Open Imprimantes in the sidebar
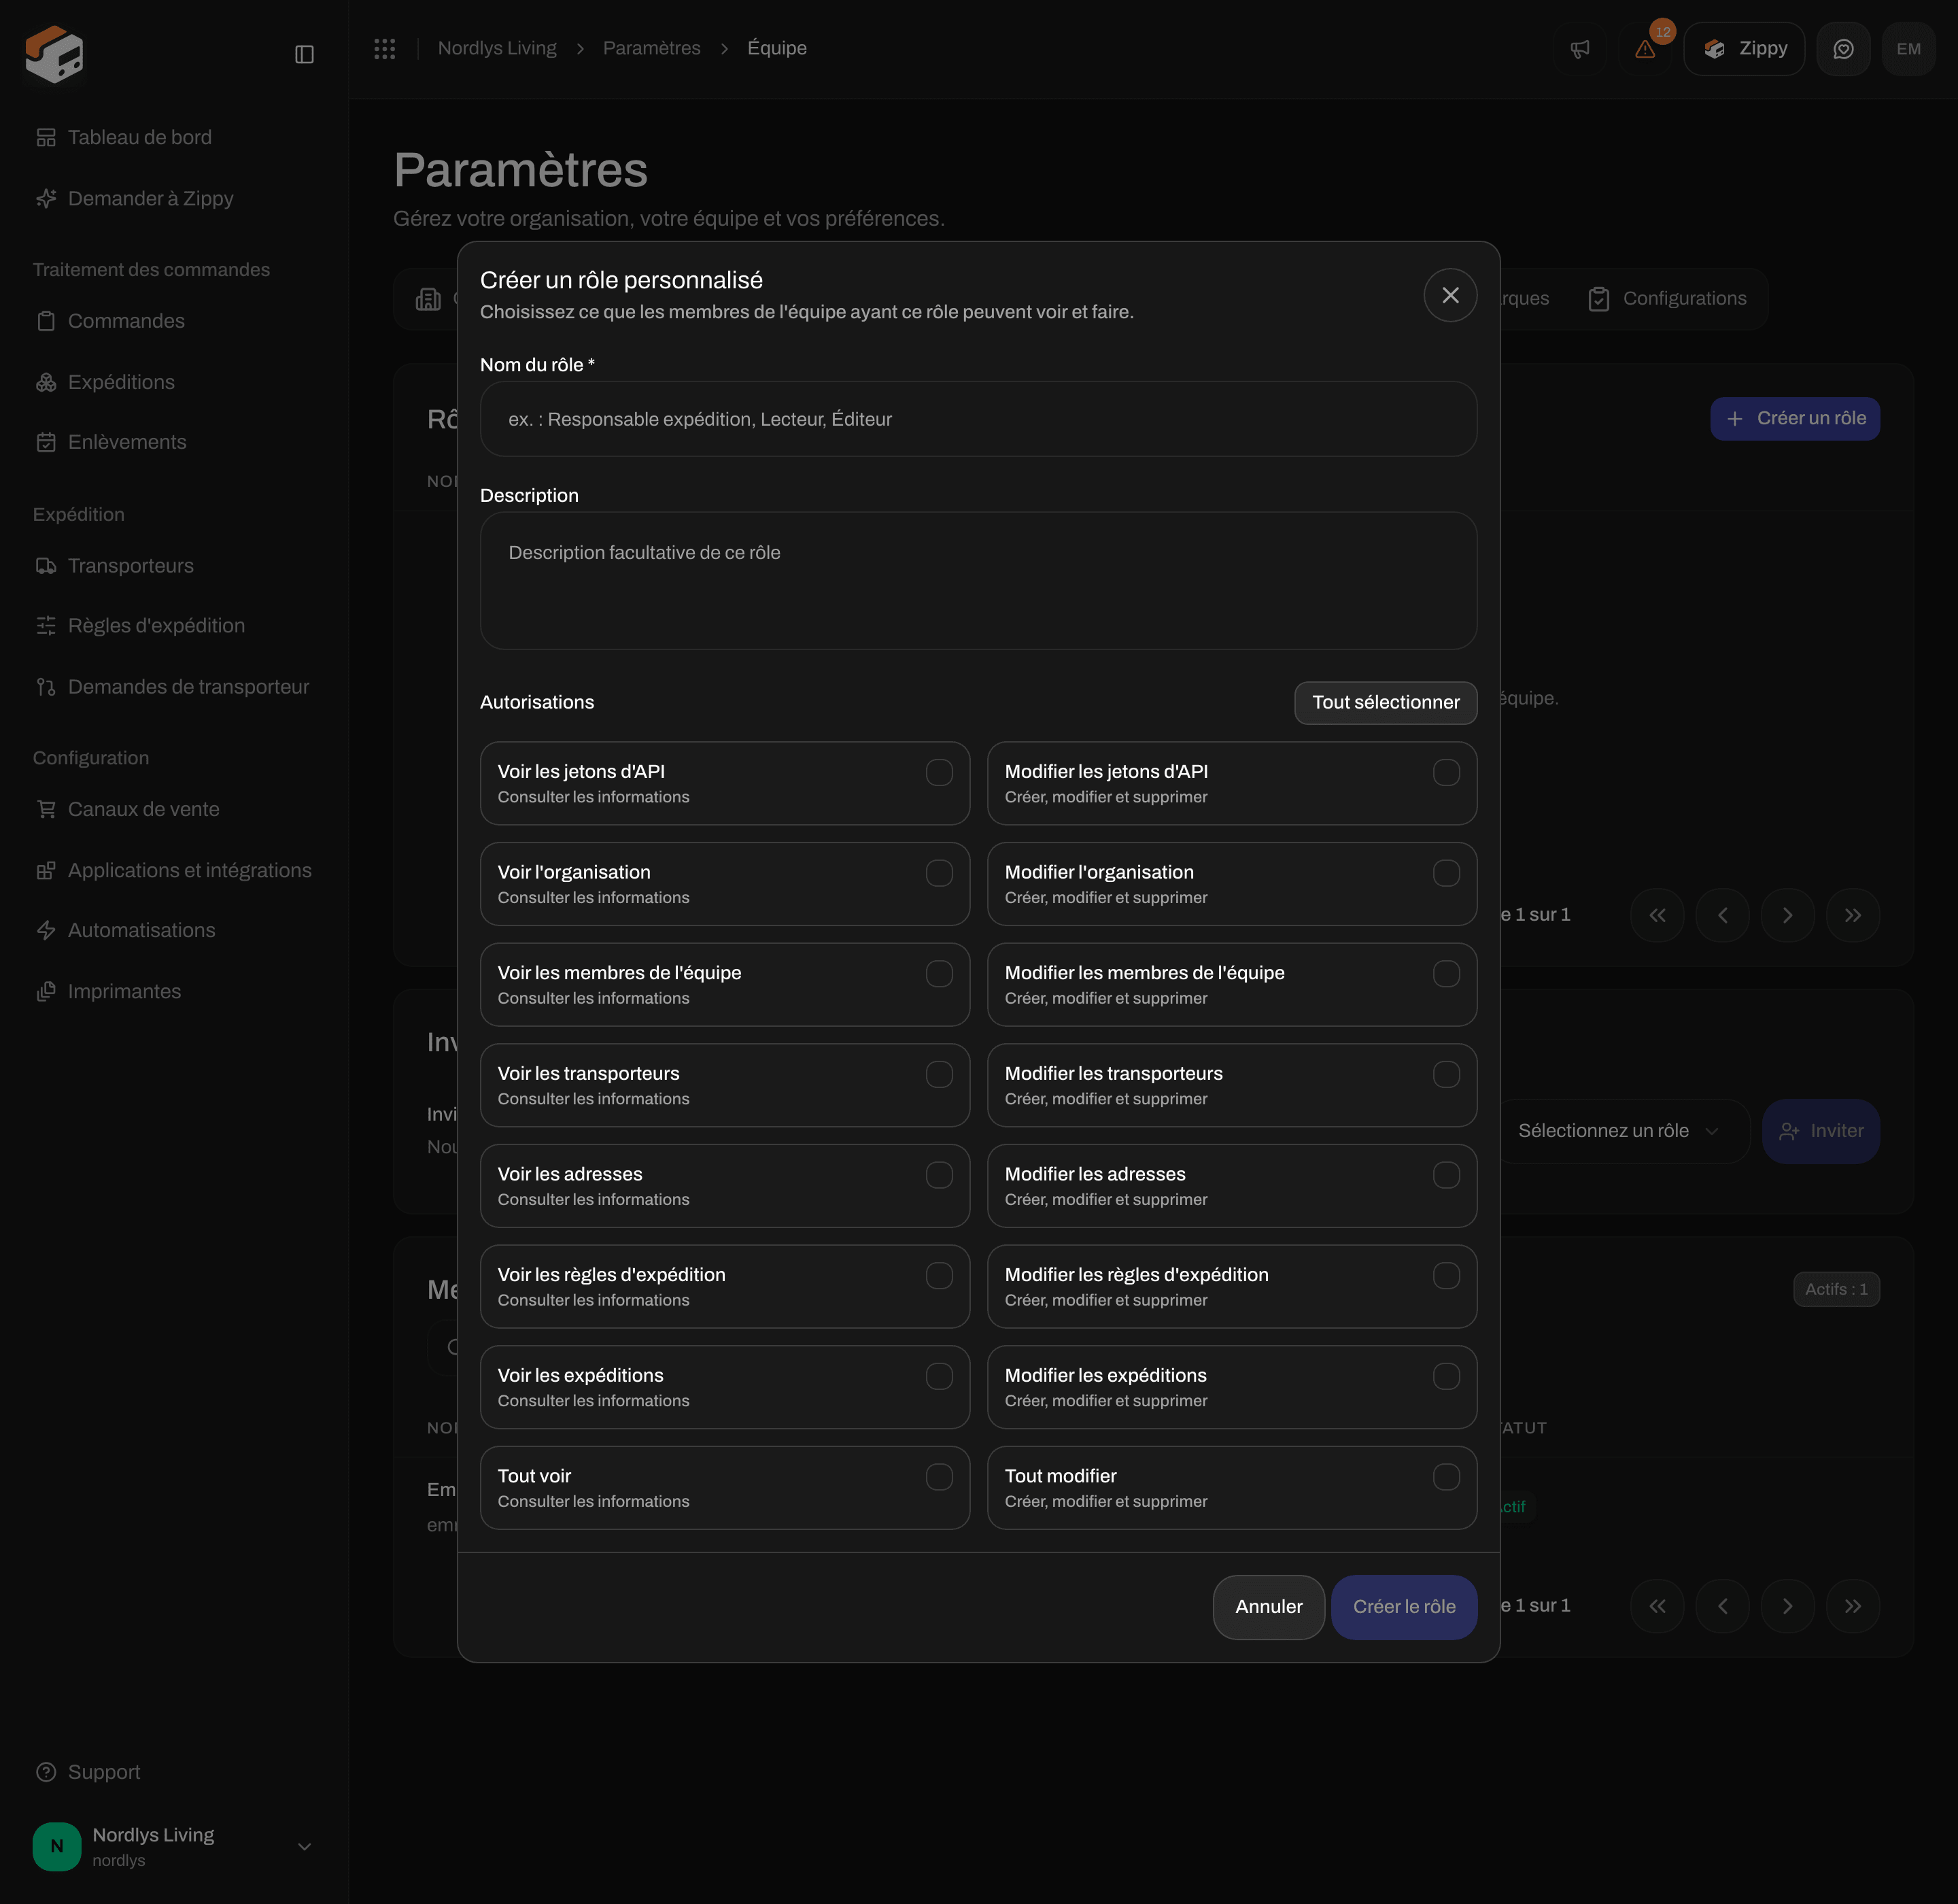Viewport: 1958px width, 1904px height. (x=108, y=991)
